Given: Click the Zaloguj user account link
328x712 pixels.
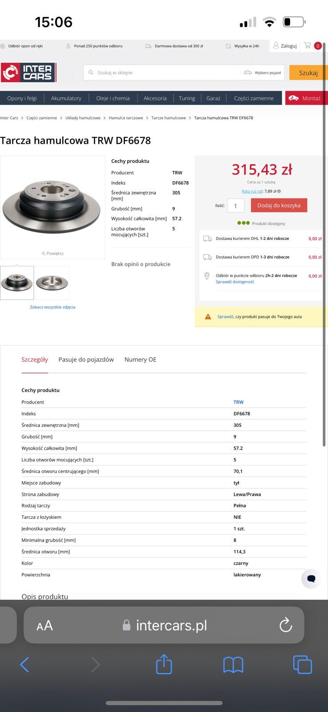Looking at the screenshot, I should pyautogui.click(x=285, y=45).
